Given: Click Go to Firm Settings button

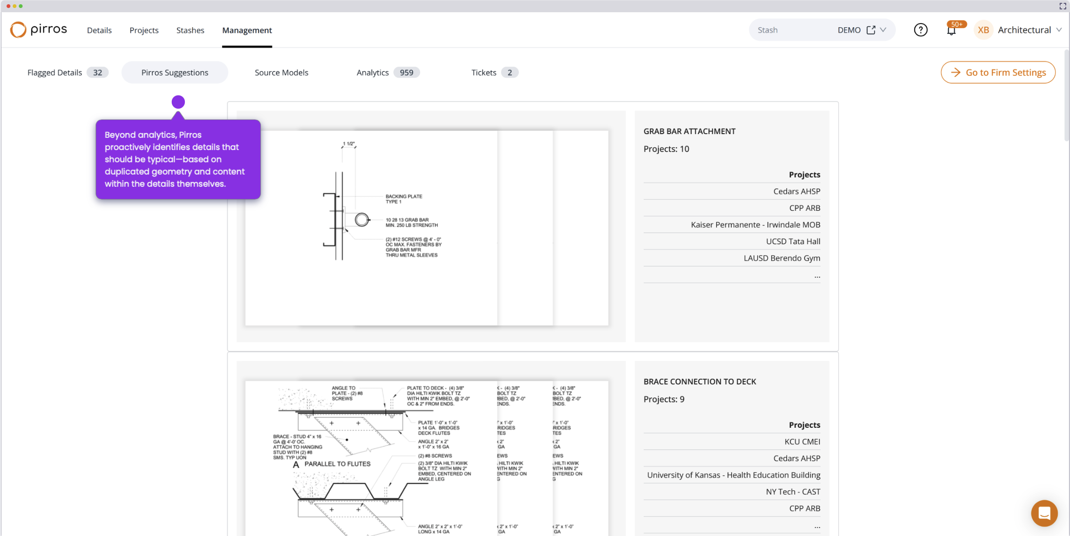Looking at the screenshot, I should (998, 72).
